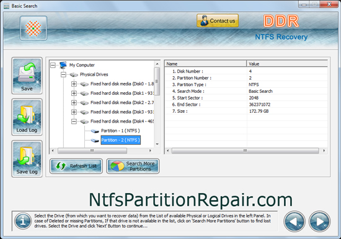Click the My Computer monitor icon
Image resolution: width=341 pixels, height=239 pixels.
(63, 65)
